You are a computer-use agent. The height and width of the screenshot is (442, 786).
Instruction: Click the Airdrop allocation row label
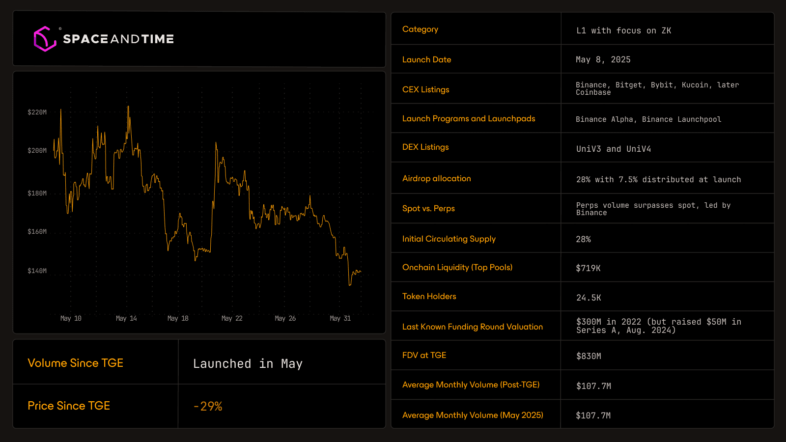tap(437, 179)
